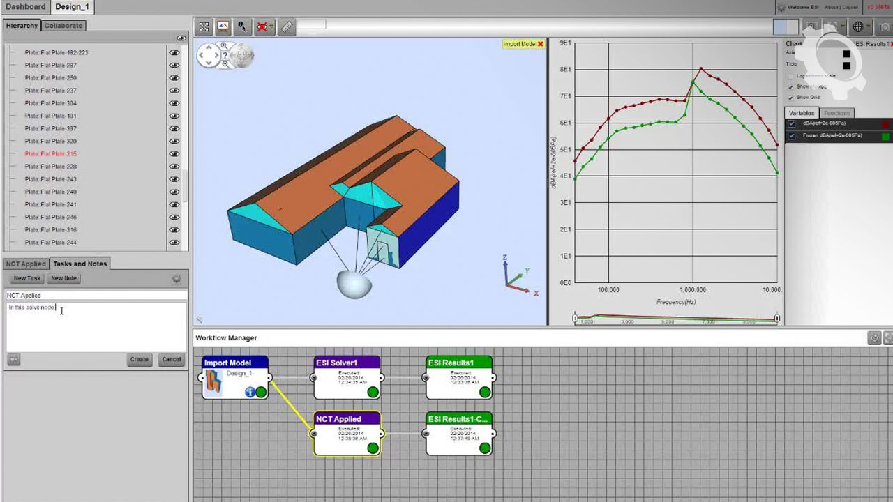Click the chart easel icon in toolbar
Image resolution: width=893 pixels, height=502 pixels.
tap(223, 27)
